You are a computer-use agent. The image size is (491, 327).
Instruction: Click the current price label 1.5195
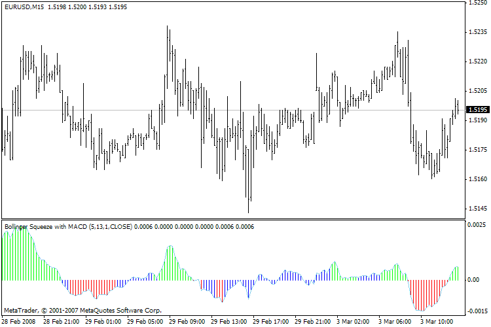pos(478,110)
